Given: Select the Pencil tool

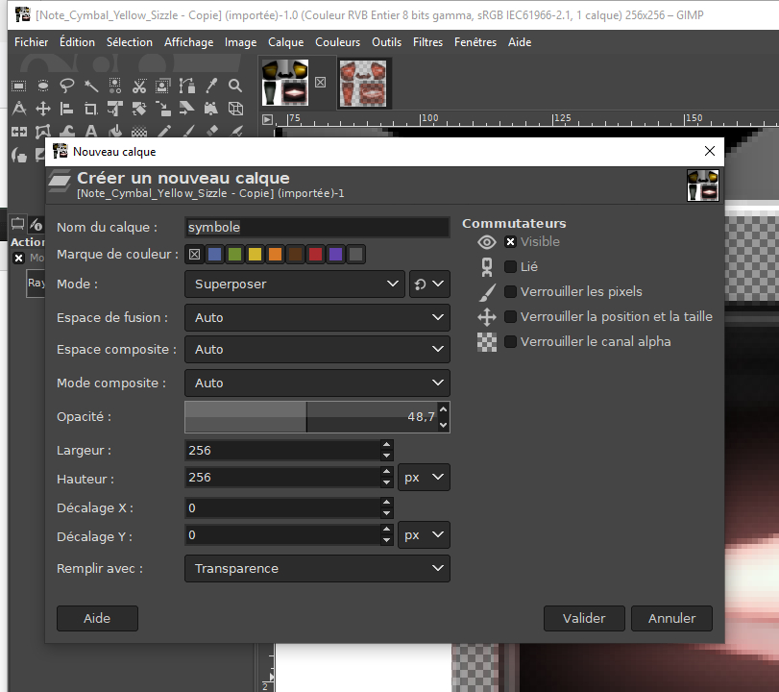Looking at the screenshot, I should (x=163, y=132).
